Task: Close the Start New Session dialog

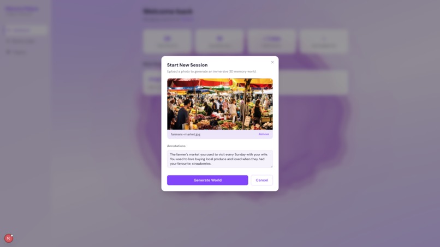Action: tap(272, 62)
